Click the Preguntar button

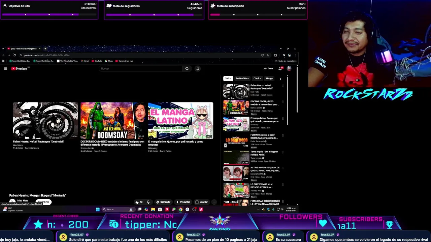click(183, 202)
